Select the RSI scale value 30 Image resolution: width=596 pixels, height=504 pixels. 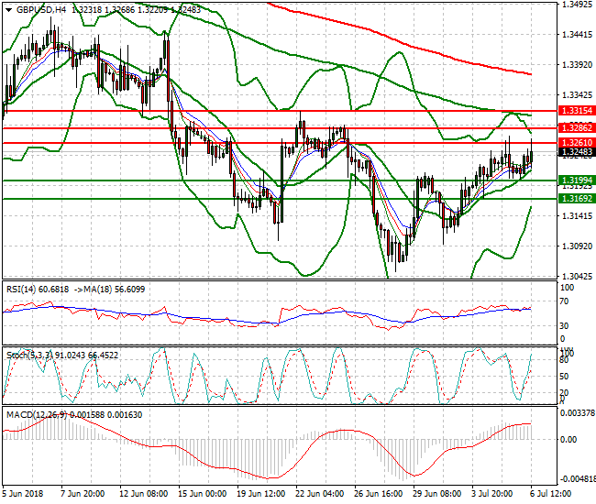[x=565, y=326]
